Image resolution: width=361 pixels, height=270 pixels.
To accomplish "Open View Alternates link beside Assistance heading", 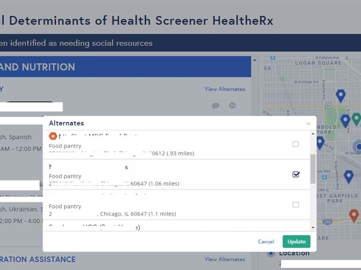I will pyautogui.click(x=225, y=259).
